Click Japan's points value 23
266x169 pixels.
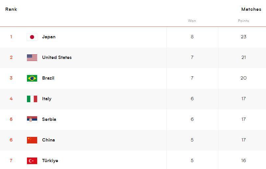[243, 37]
